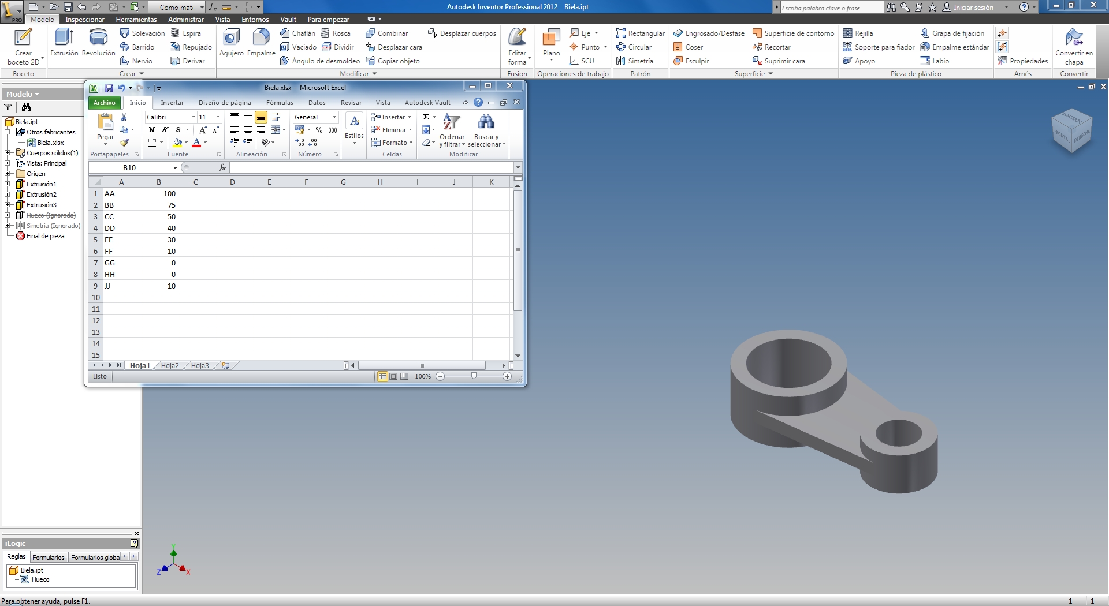1109x606 pixels.
Task: Select the Extrusión tool in Inventor ribbon
Action: (x=64, y=38)
